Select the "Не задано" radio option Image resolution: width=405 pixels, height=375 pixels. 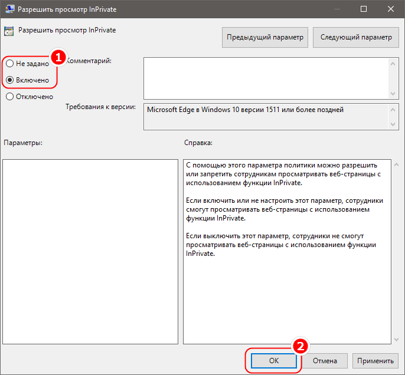[x=27, y=64]
